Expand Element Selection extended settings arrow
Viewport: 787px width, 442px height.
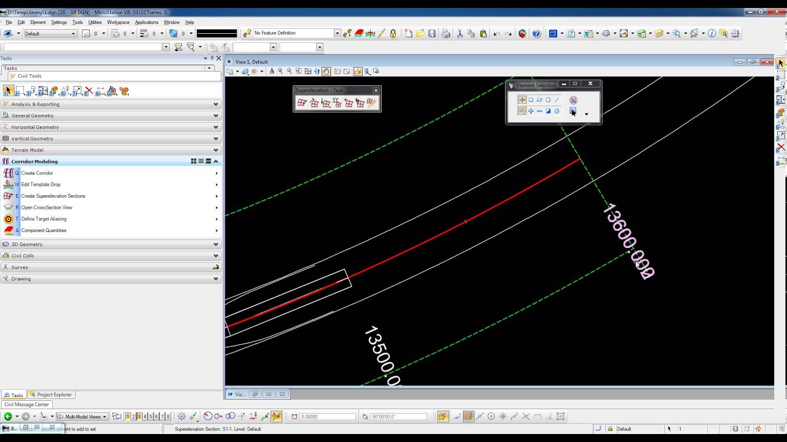pos(586,114)
